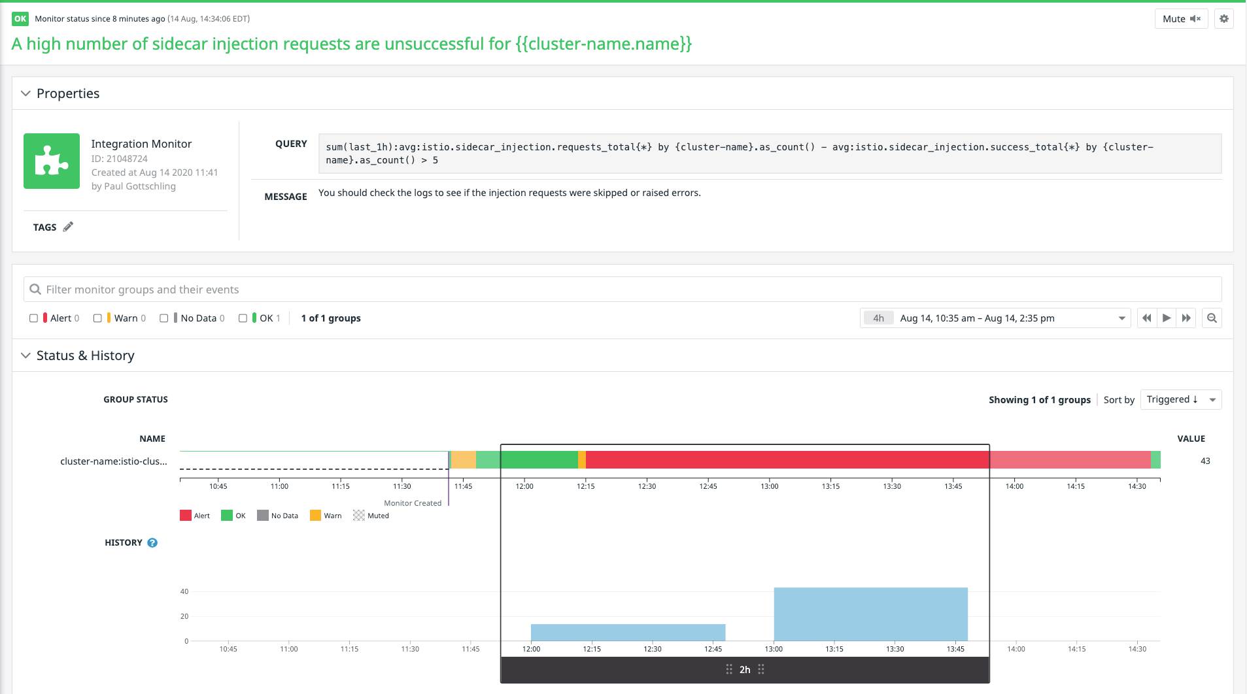Open the time range dropdown arrow
This screenshot has height=694, width=1247.
[1121, 318]
